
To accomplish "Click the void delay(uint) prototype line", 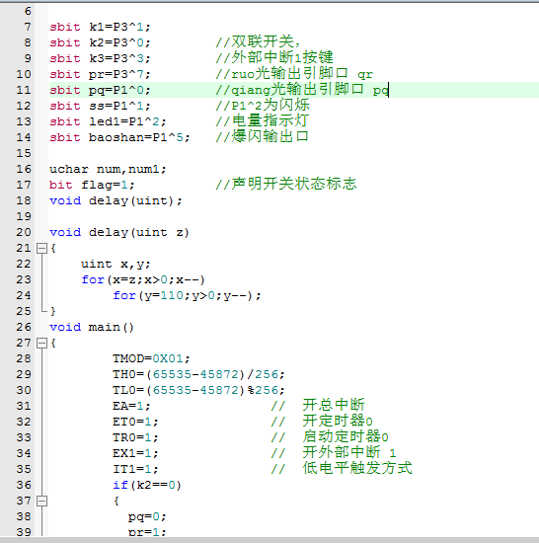I will (x=115, y=200).
